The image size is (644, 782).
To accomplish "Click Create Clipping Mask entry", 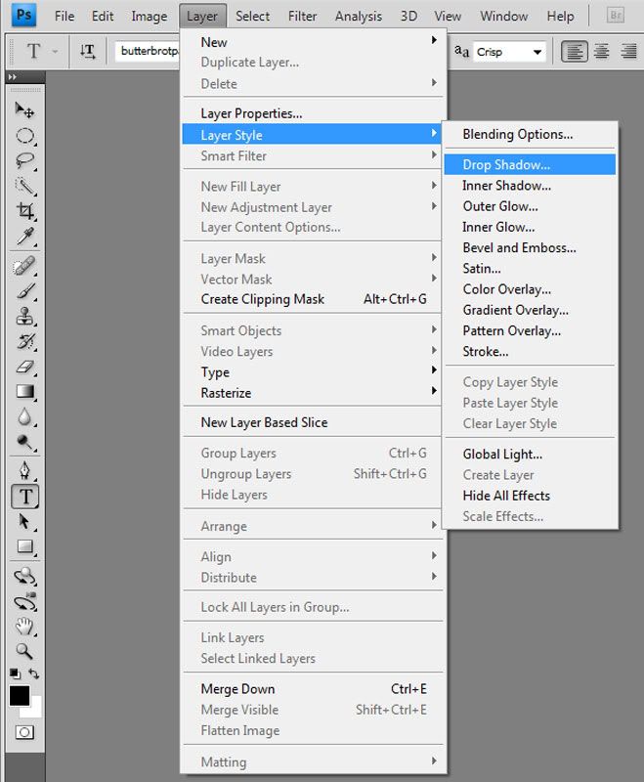I will 312,299.
